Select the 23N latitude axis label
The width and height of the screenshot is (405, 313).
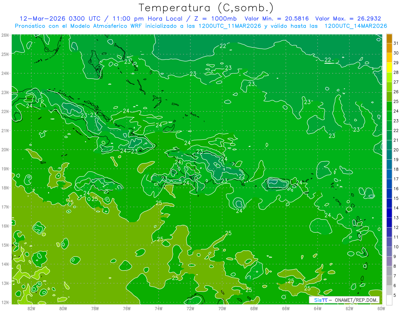click(x=5, y=92)
